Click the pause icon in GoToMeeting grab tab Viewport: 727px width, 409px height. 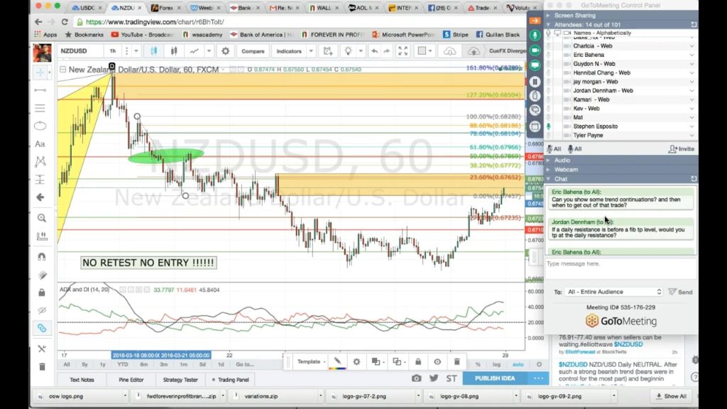[535, 82]
